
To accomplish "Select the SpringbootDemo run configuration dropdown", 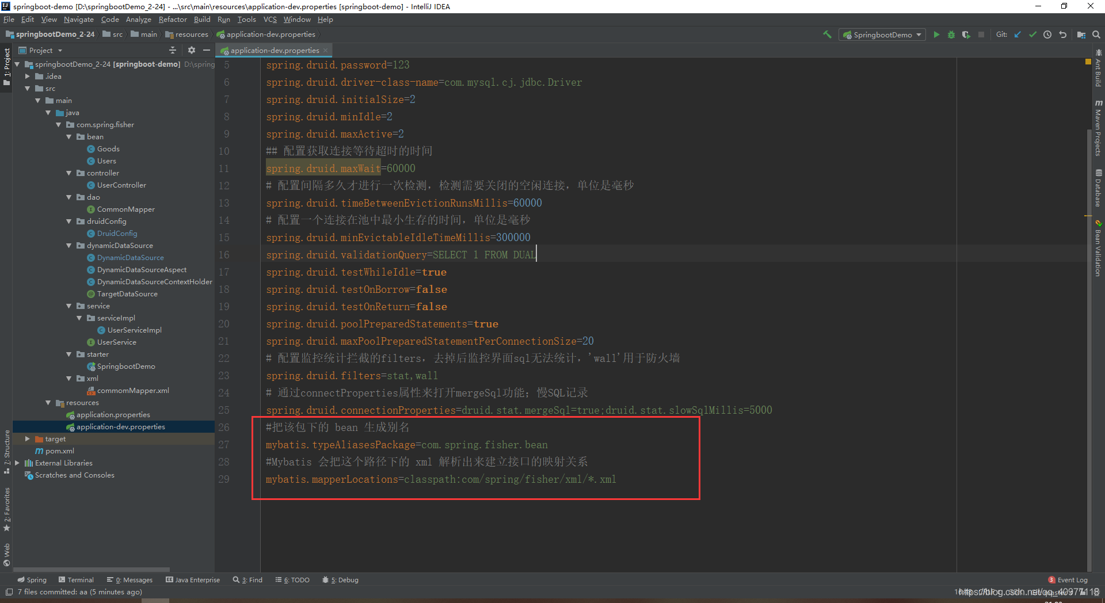I will pos(882,35).
